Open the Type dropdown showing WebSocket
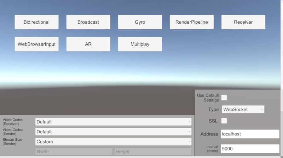 pos(243,109)
